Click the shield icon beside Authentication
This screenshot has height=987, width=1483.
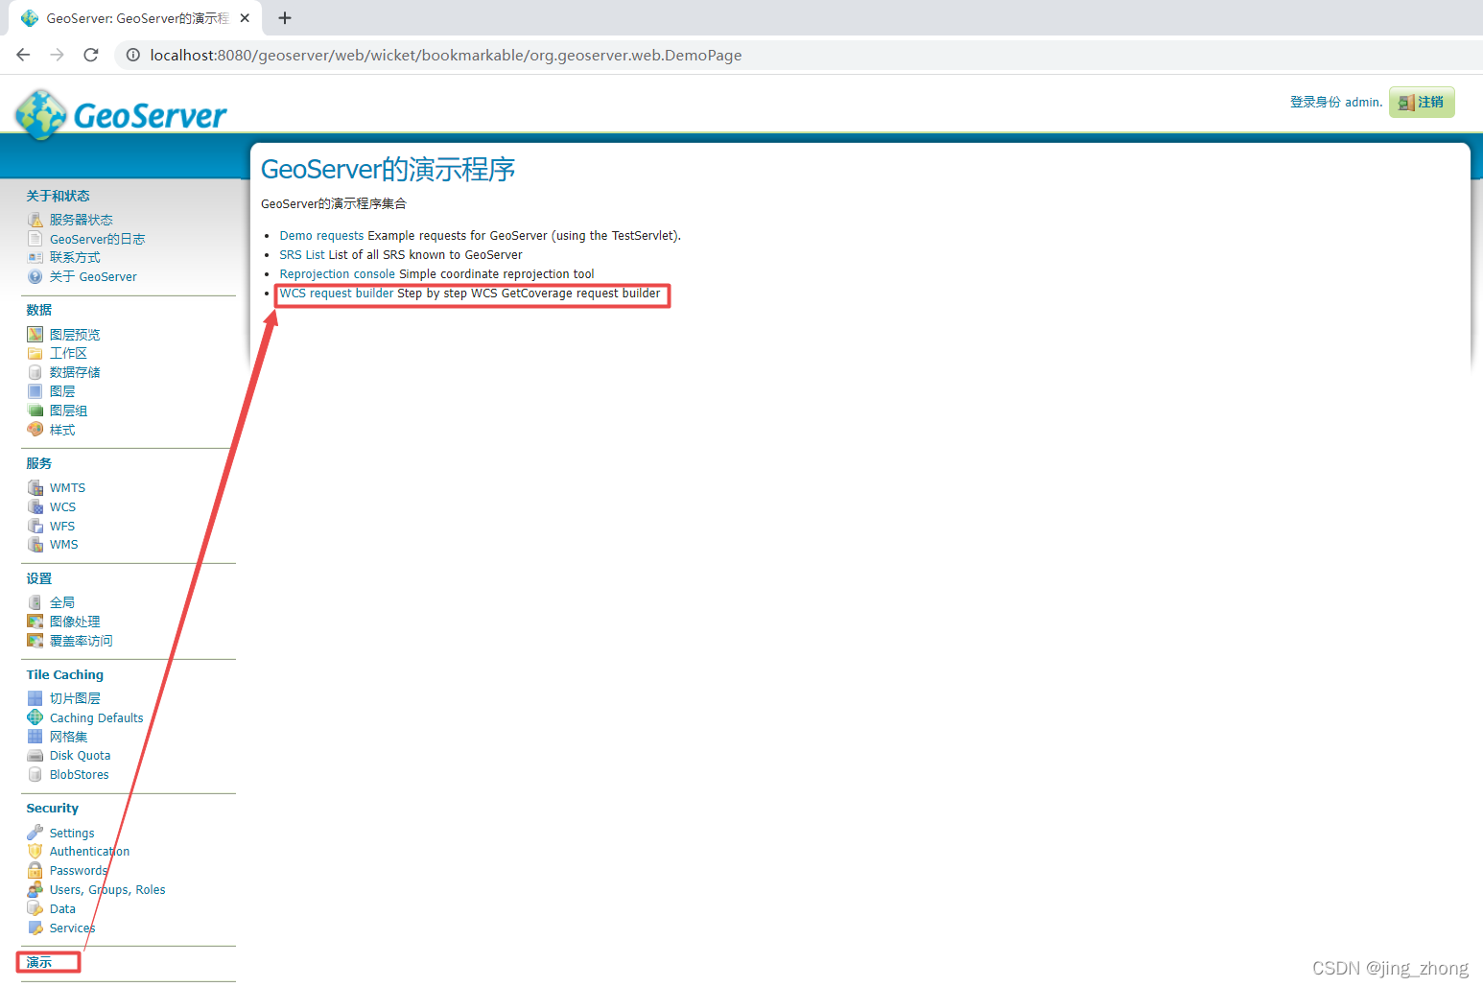pos(35,851)
